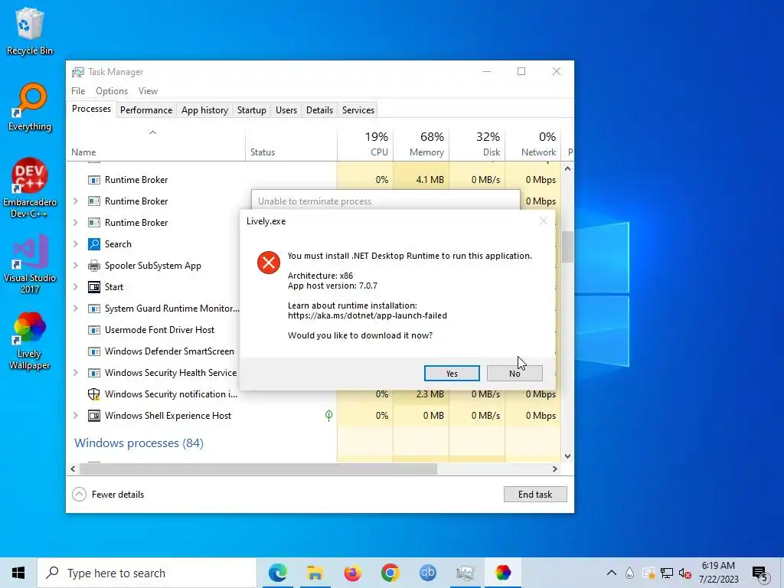Expand Windows Security Health Service row

pyautogui.click(x=76, y=373)
